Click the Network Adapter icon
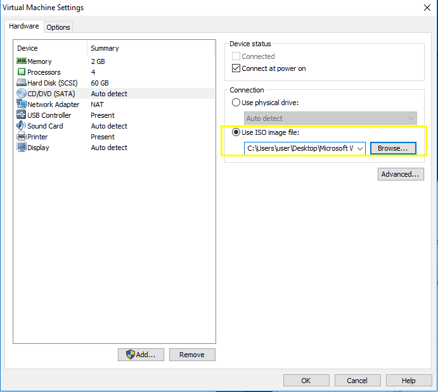Image resolution: width=438 pixels, height=392 pixels. click(22, 104)
